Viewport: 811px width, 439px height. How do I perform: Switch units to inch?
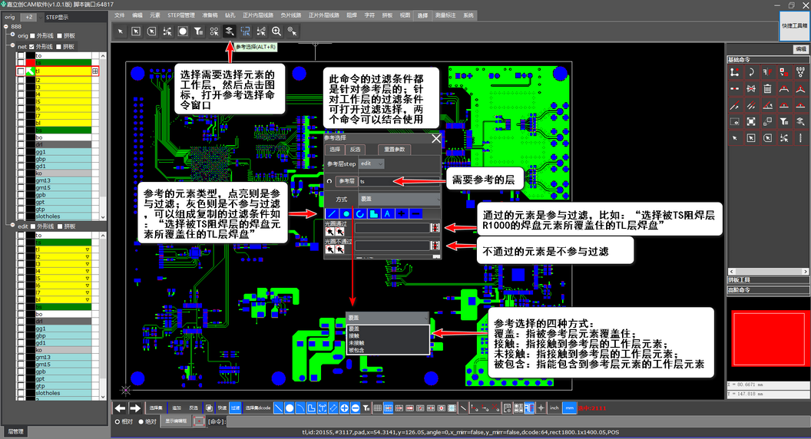(554, 408)
